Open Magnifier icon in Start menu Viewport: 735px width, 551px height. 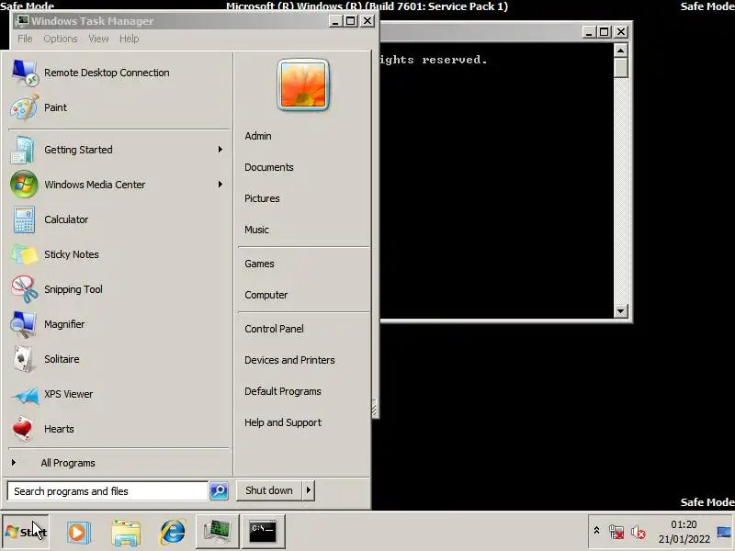point(24,324)
